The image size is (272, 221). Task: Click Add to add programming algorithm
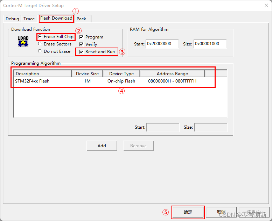[102, 146]
